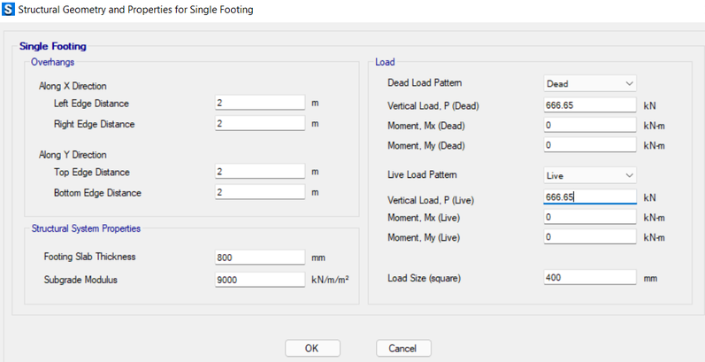Click the OK button

[312, 348]
